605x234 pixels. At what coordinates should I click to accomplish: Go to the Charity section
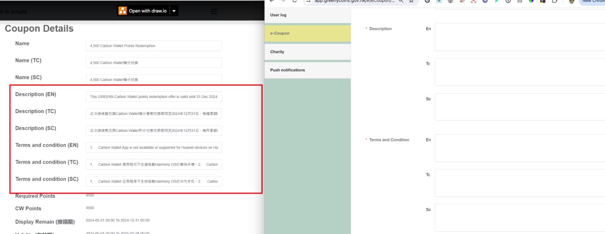[307, 52]
